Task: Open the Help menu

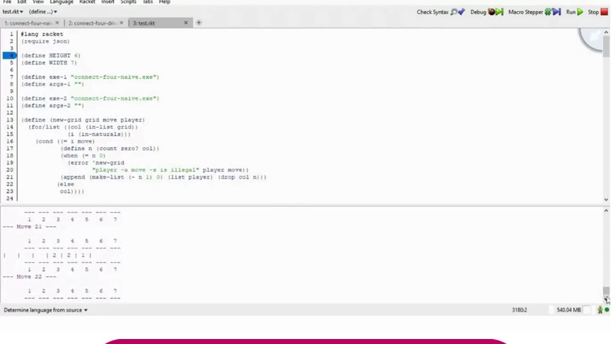Action: point(164,2)
